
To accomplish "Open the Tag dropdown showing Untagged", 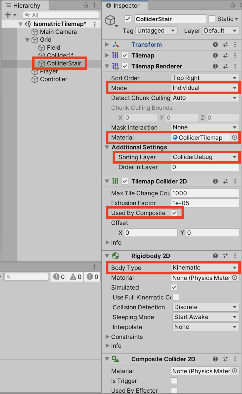I will click(x=157, y=31).
